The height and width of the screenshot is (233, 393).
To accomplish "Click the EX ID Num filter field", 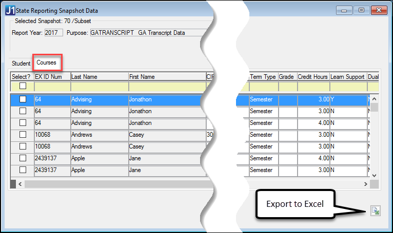I will coord(52,87).
